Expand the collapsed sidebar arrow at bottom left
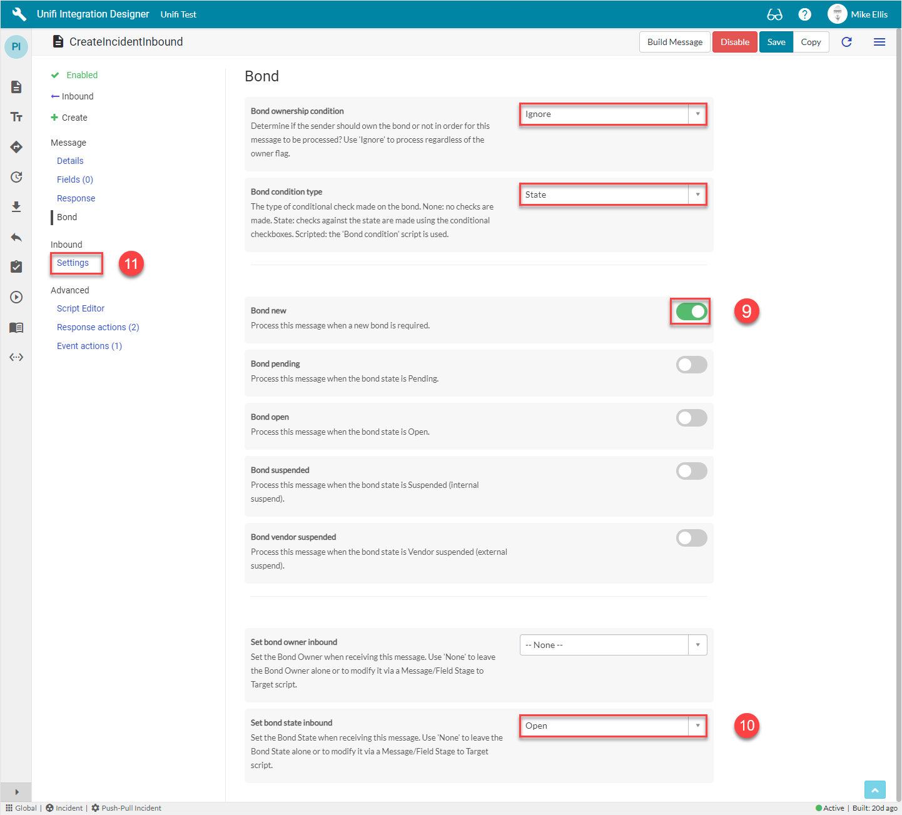902x815 pixels. coord(16,792)
